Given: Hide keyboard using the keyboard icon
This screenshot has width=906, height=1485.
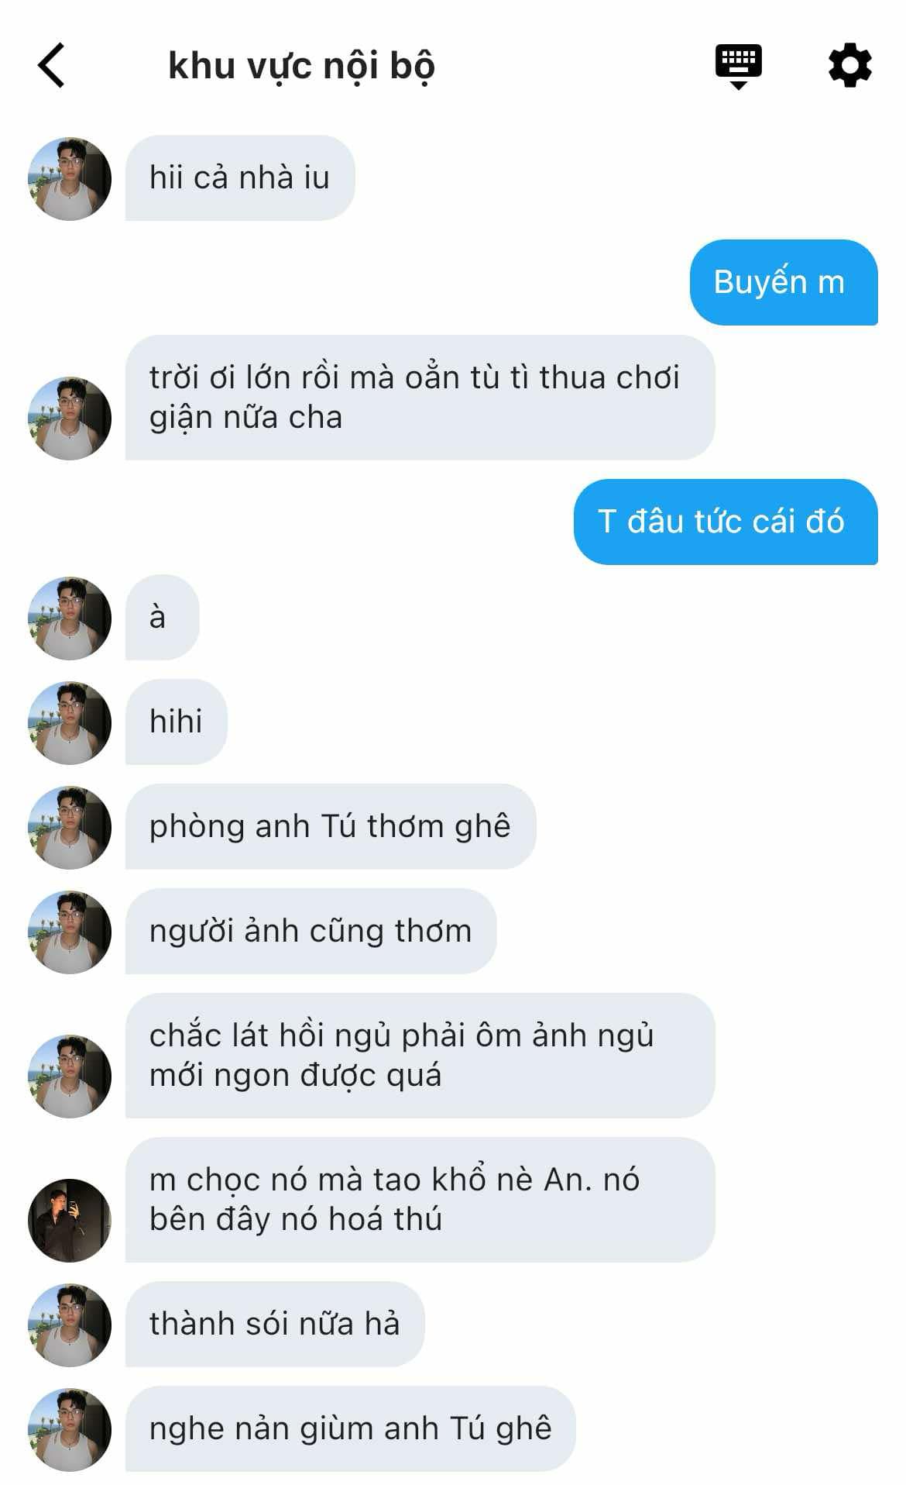Looking at the screenshot, I should click(x=738, y=67).
